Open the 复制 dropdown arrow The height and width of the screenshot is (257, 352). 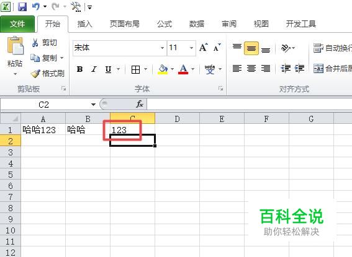(x=61, y=58)
